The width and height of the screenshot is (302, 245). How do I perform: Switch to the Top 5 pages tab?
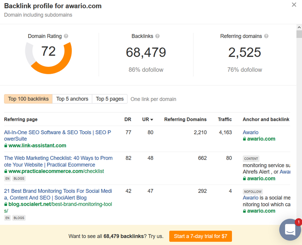point(109,99)
